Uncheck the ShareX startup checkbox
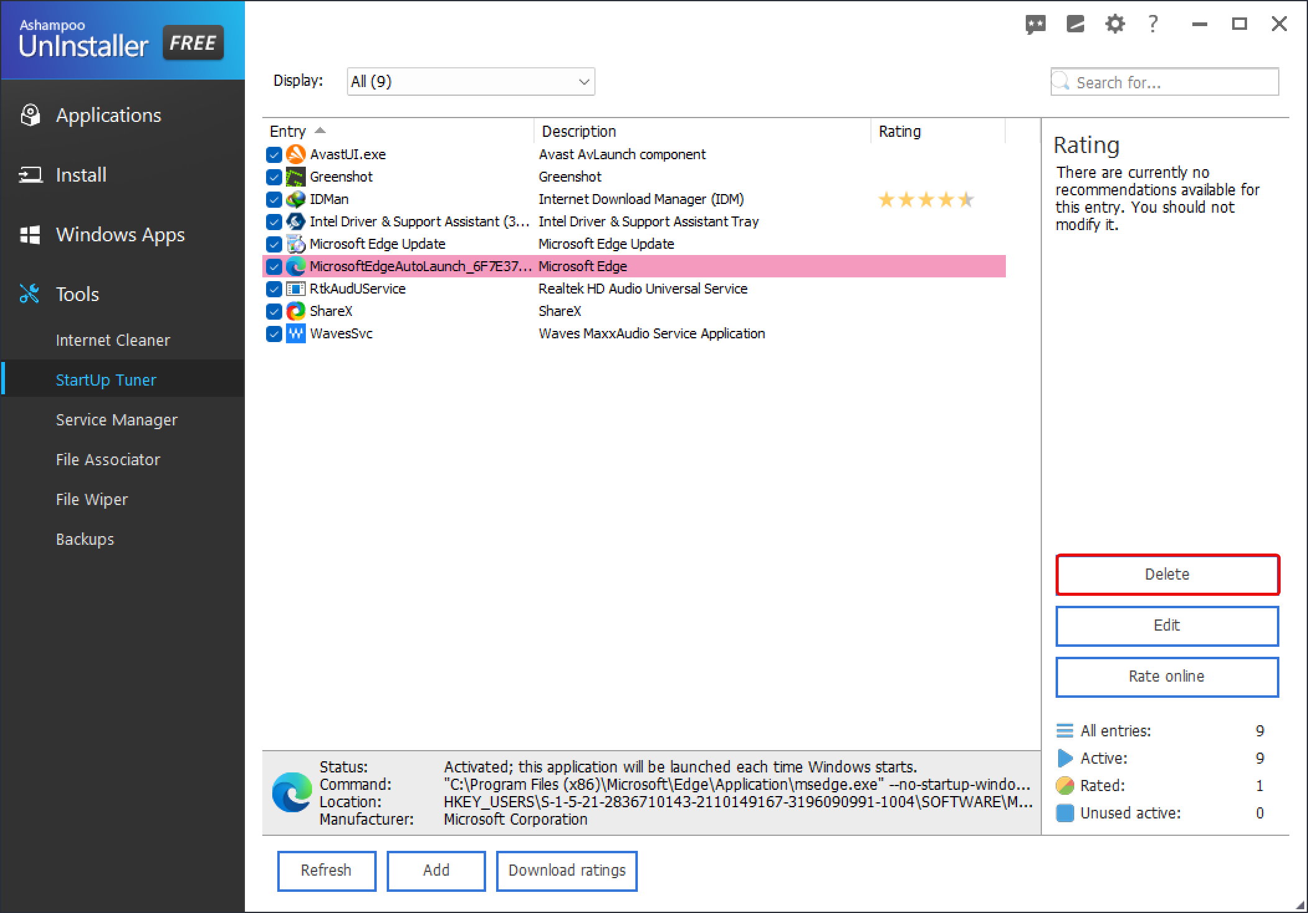Screen dimensions: 1308x913 tap(274, 312)
